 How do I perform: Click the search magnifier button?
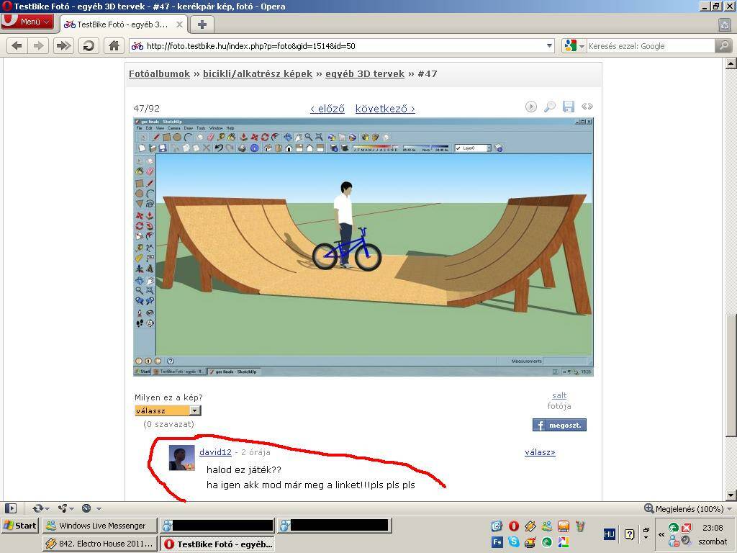[x=723, y=46]
